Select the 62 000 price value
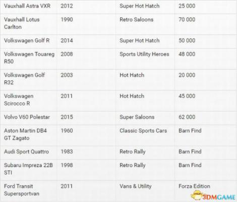The image size is (237, 202). coord(187,117)
